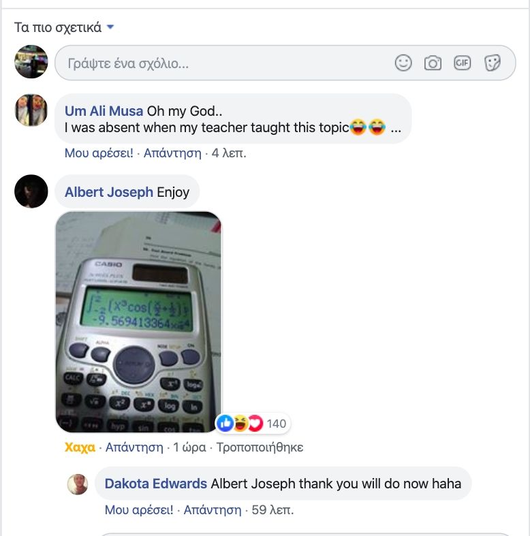Toggle the 'Χαχα' reaction on Albert Joseph's comment

(x=80, y=447)
